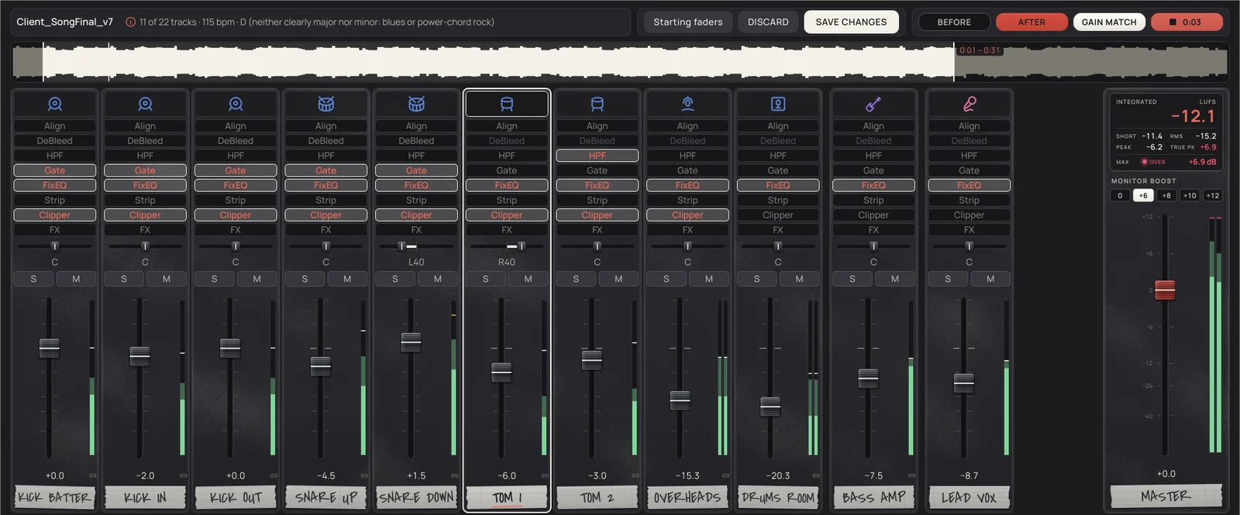Set monitor boost to +8

coord(1166,195)
